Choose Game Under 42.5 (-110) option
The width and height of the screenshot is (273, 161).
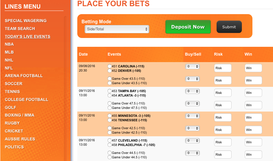click(x=110, y=132)
